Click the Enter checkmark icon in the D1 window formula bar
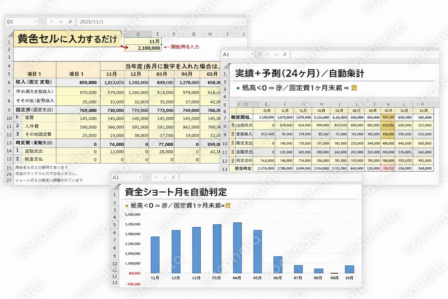The image size is (448, 299). point(61,22)
